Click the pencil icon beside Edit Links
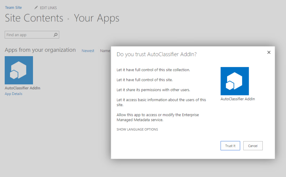Viewport: 286px width, 177px height. point(36,8)
